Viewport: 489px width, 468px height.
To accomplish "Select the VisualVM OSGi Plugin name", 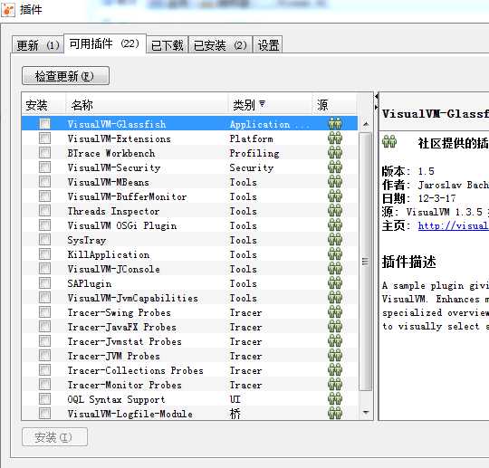I will coord(122,225).
